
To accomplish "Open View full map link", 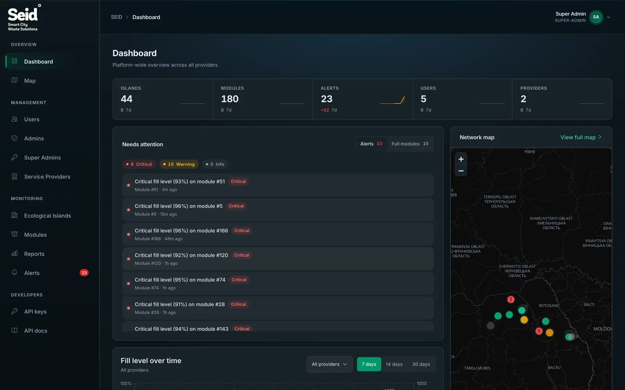I will tap(581, 137).
